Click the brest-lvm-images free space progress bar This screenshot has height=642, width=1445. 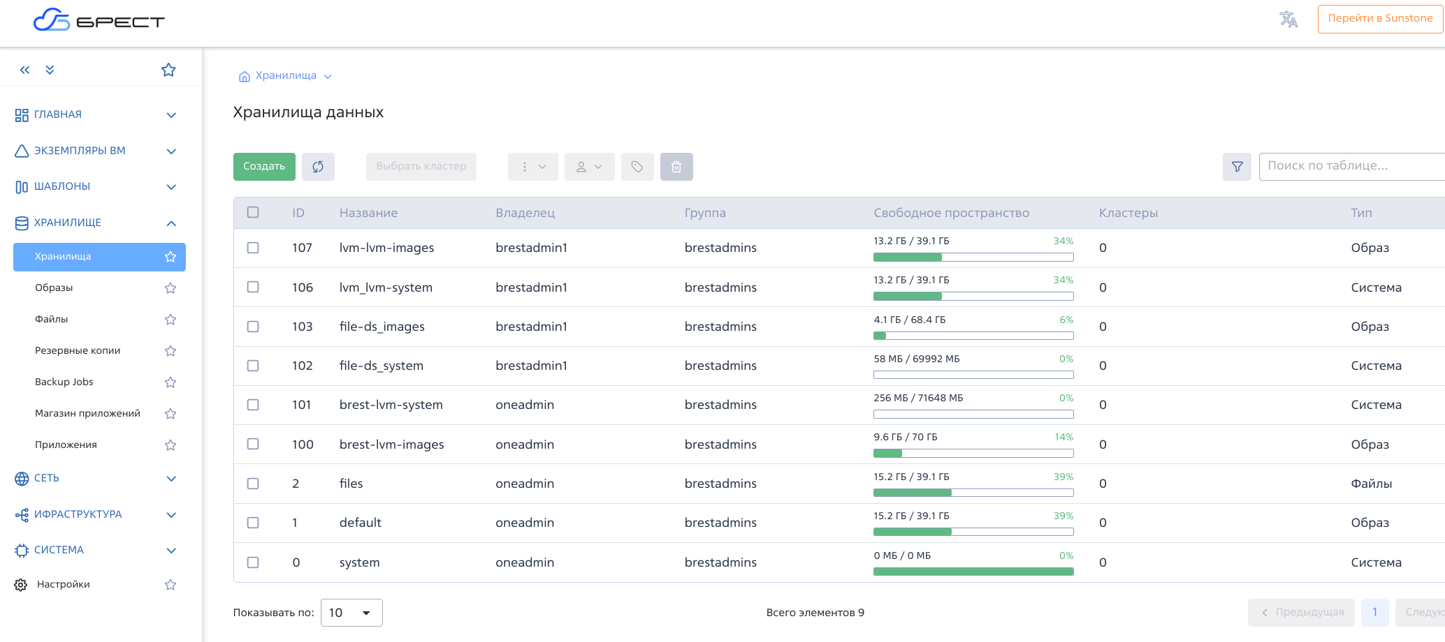[973, 454]
